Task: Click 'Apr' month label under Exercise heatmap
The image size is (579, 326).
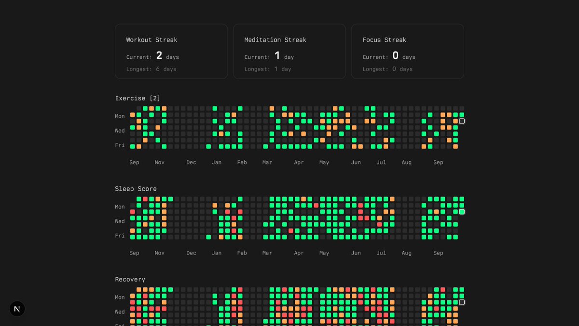Action: pos(299,162)
